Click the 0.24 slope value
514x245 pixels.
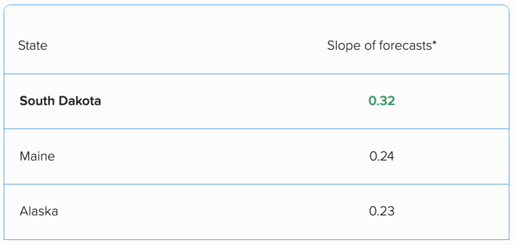pos(381,156)
